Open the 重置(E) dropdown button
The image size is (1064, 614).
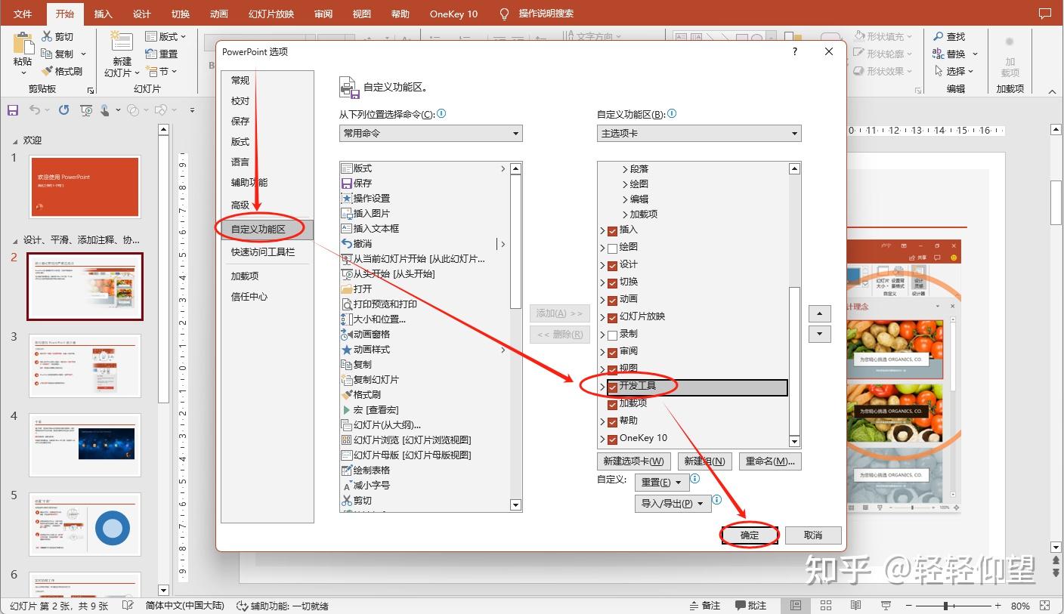pos(661,482)
